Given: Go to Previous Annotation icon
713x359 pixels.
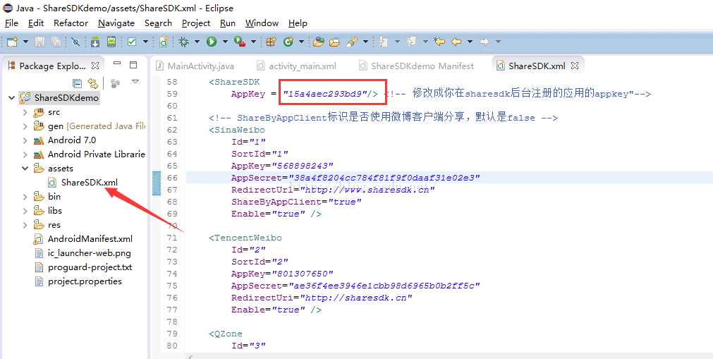Looking at the screenshot, I should [412, 42].
